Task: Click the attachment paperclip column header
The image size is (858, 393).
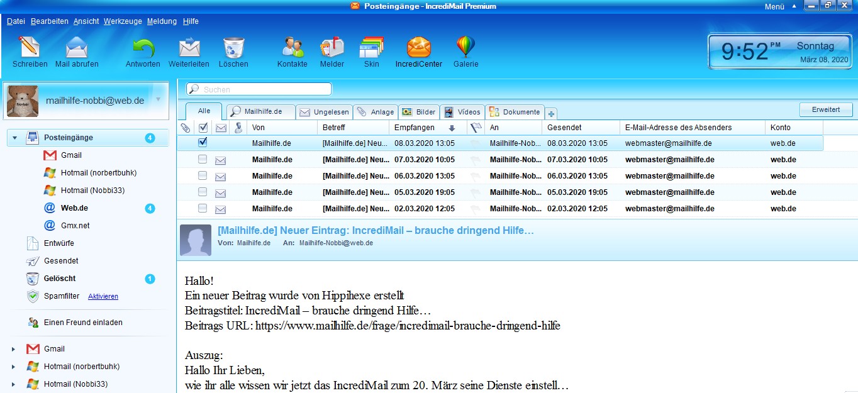Action: [x=186, y=128]
